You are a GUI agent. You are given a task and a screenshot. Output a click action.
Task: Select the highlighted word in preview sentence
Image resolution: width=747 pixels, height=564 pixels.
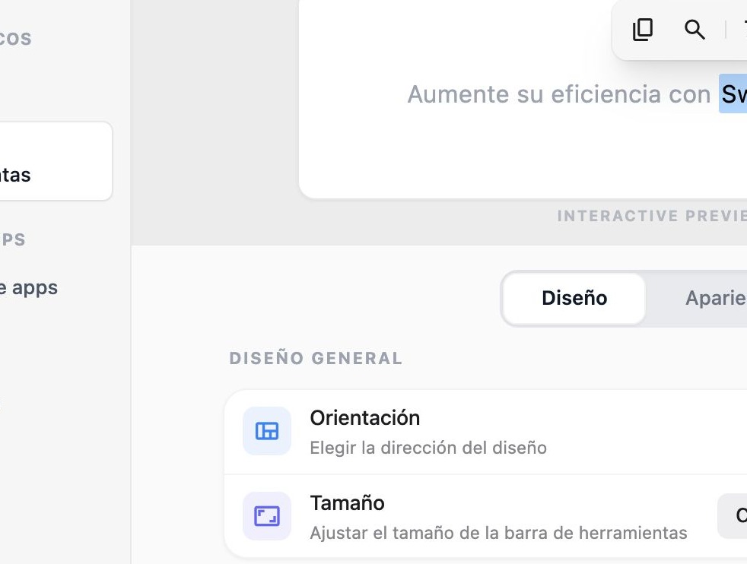click(x=733, y=93)
